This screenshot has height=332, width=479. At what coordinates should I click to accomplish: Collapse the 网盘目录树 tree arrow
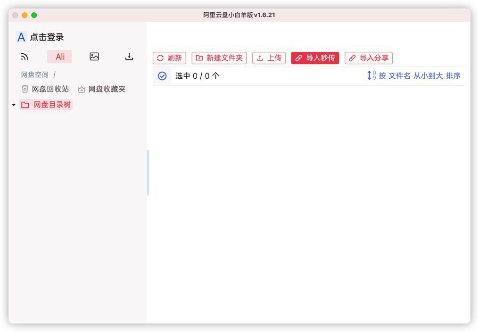pyautogui.click(x=14, y=105)
